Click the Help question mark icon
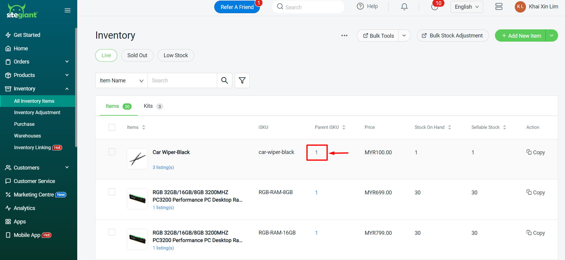This screenshot has height=260, width=565. [x=360, y=6]
